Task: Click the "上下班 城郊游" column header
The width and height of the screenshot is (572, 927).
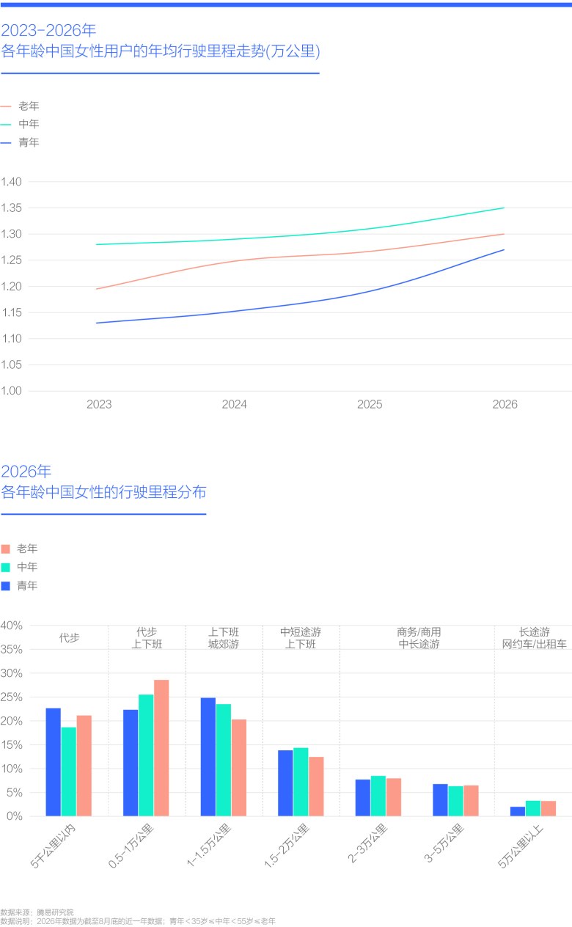Action: click(x=224, y=638)
